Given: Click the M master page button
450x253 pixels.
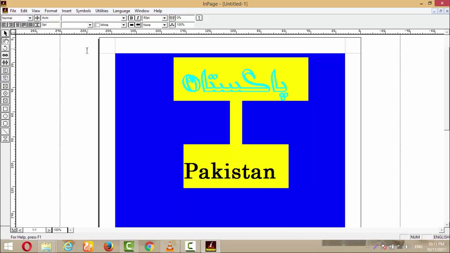Looking at the screenshot, I should pyautogui.click(x=14, y=230).
